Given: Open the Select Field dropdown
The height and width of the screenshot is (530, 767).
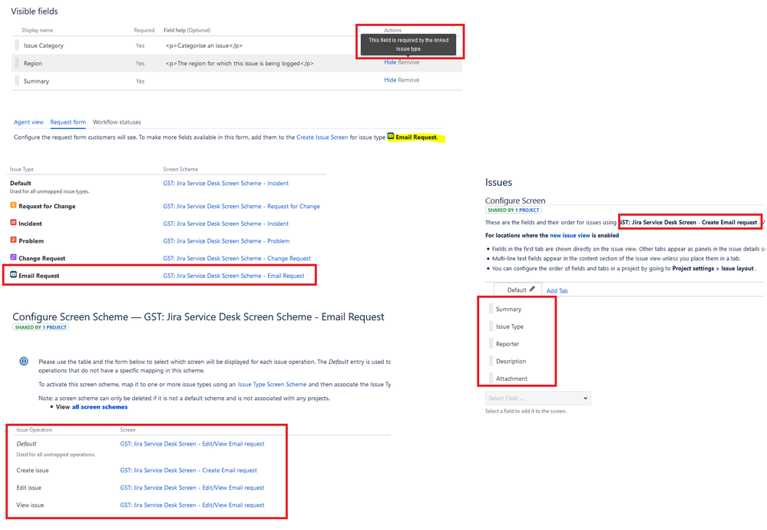Looking at the screenshot, I should pyautogui.click(x=538, y=399).
